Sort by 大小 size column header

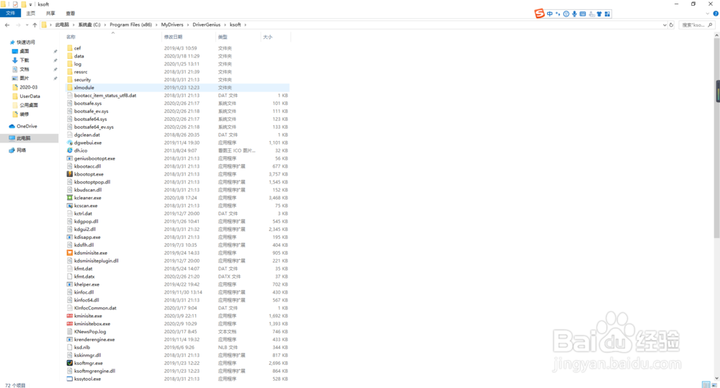pyautogui.click(x=268, y=37)
